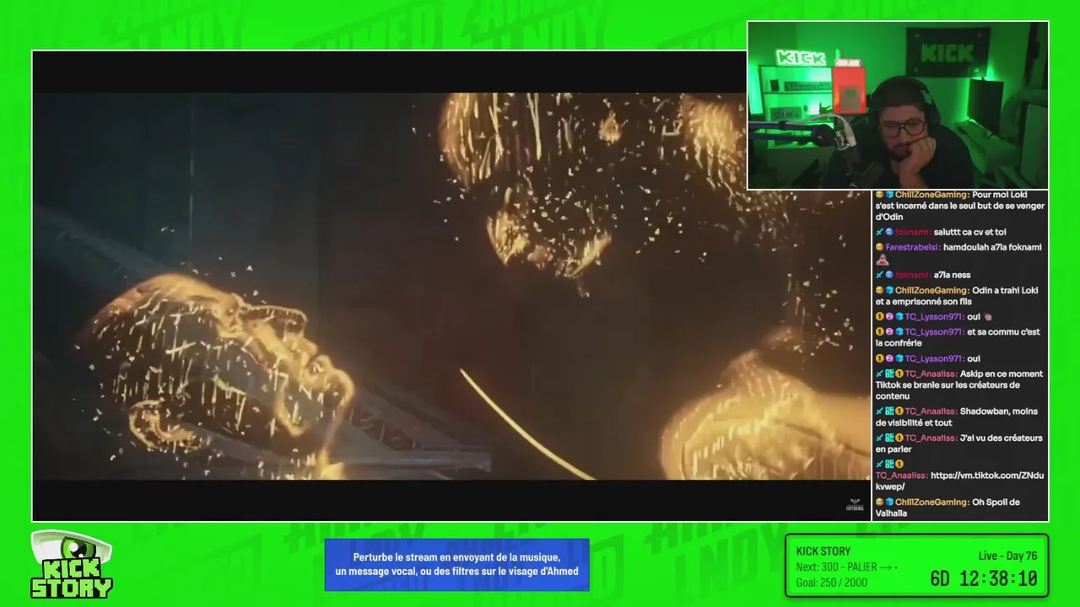
Task: Click the 'KICK STORY' widget title
Action: (x=823, y=551)
